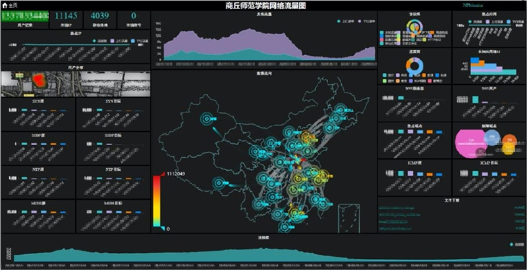Click teal bar in NTP source panel
This screenshot has height=270, width=527.
pos(24,178)
